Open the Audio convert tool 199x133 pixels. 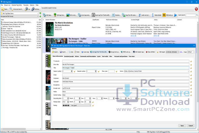coord(144,15)
